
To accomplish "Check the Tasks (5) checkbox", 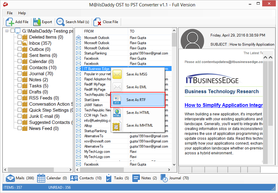I will pos(19,85).
